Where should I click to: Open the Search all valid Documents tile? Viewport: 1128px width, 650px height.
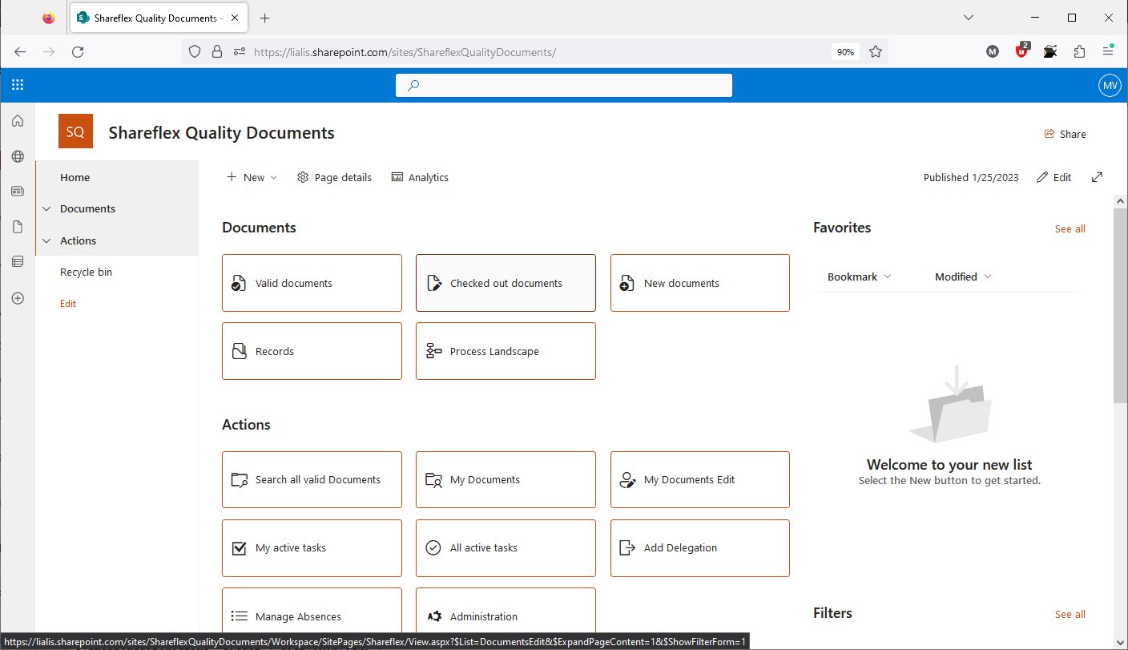click(312, 479)
